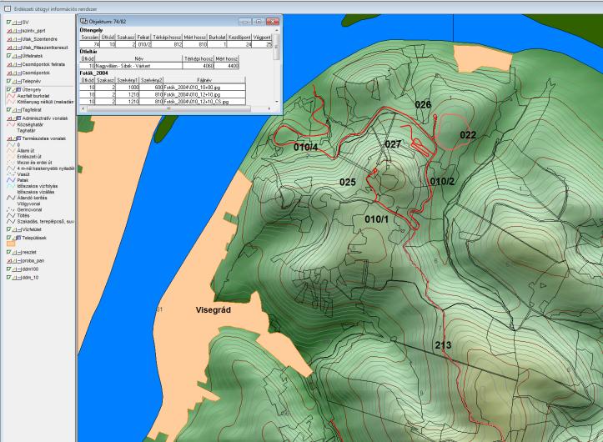Uncheck the SV layer checkbox

(x=9, y=23)
